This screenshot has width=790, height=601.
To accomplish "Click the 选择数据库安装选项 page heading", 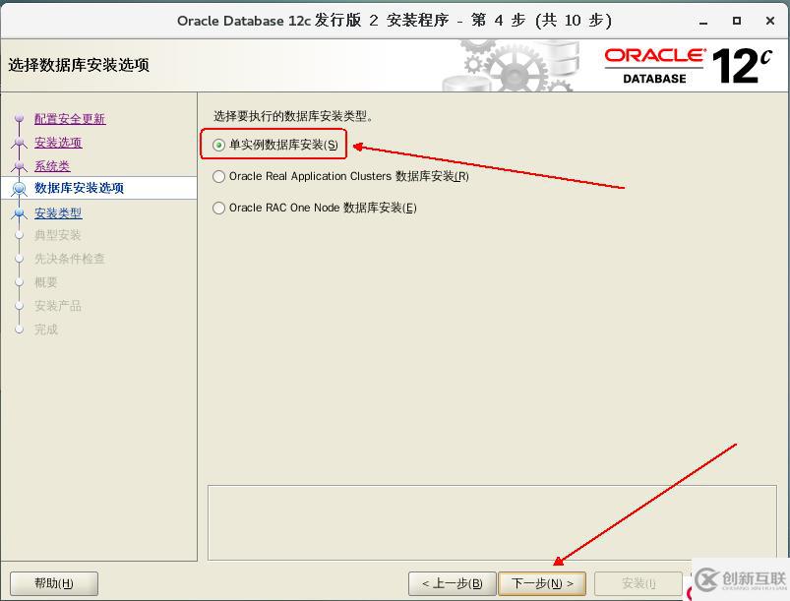I will 79,65.
